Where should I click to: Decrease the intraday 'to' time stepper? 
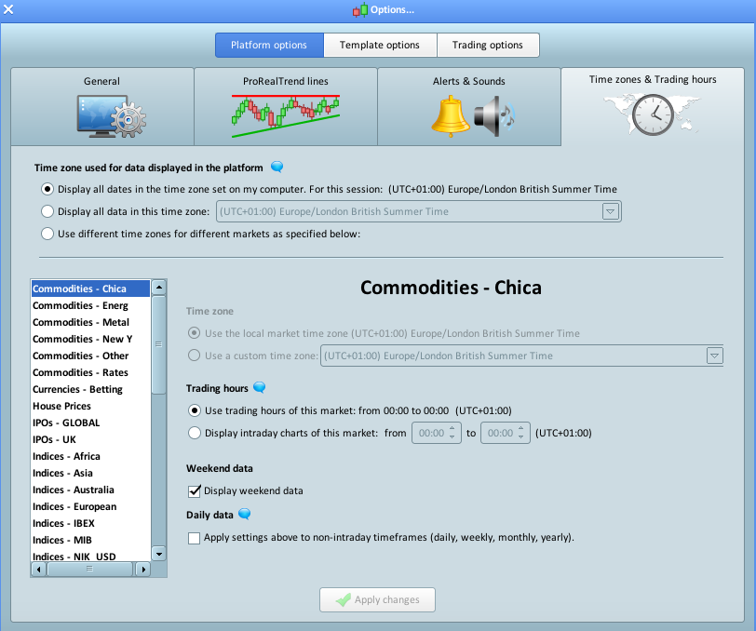pyautogui.click(x=520, y=436)
